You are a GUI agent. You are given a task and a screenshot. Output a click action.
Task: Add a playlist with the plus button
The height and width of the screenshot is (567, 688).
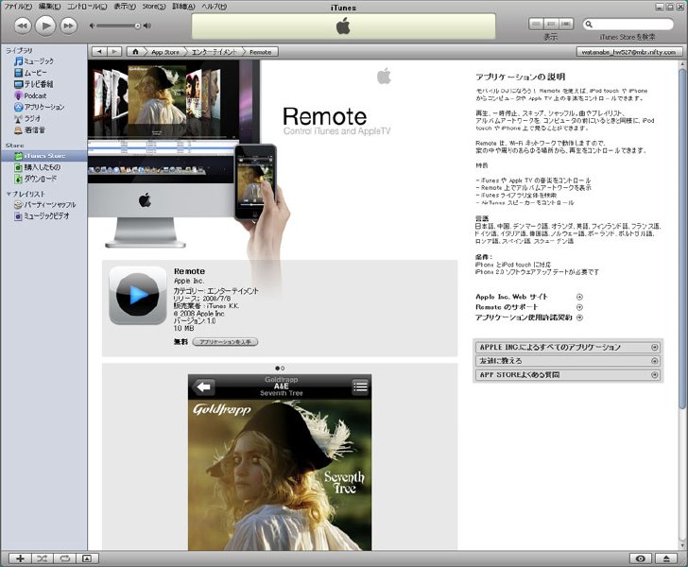20,558
